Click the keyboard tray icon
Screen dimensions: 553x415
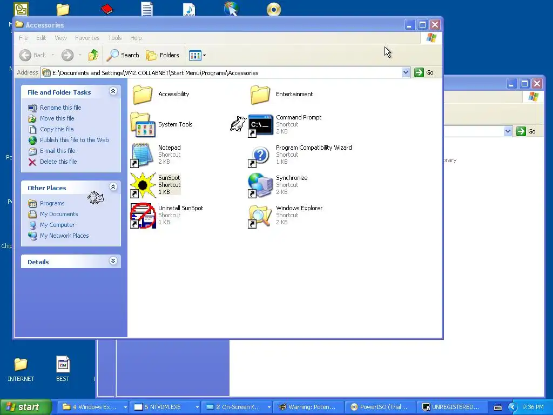497,407
